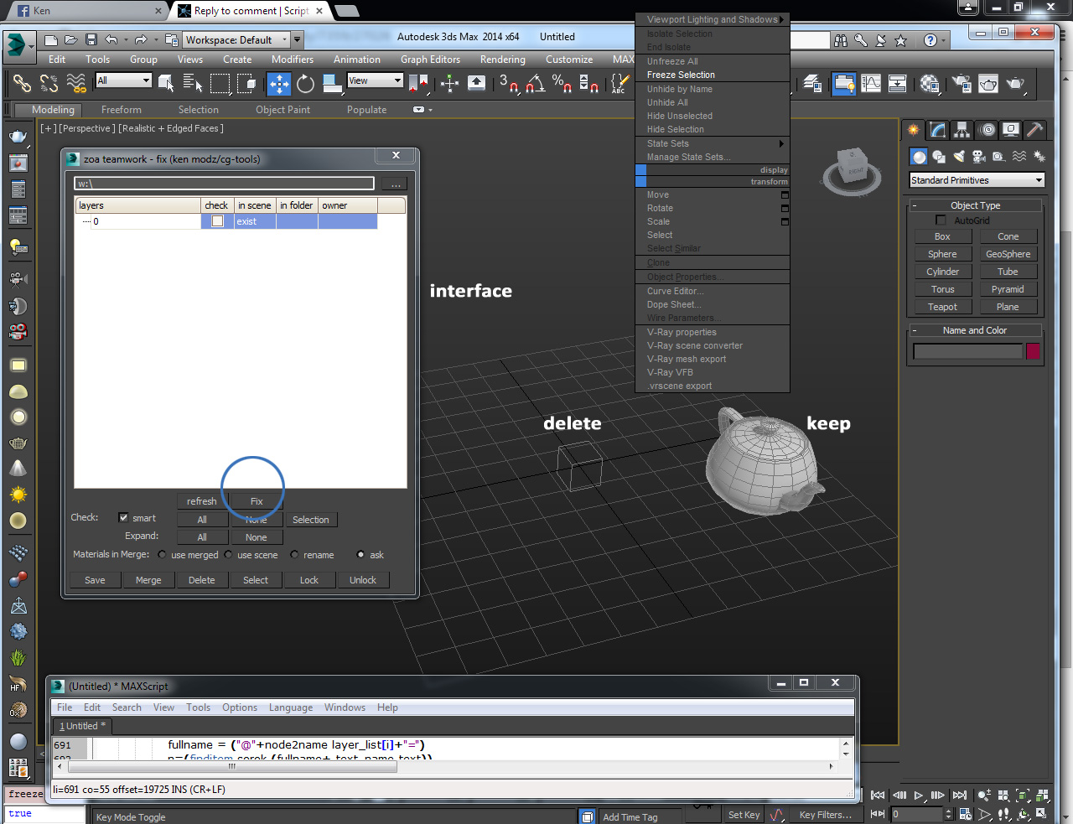
Task: Enable the AutoGrid checkbox
Action: tap(941, 220)
